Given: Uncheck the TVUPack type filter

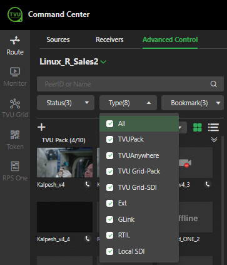Looking at the screenshot, I should [109, 140].
